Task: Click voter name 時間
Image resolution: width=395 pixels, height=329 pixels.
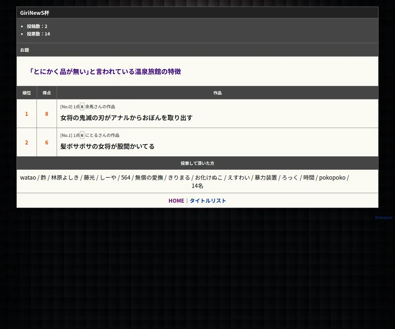Action: pyautogui.click(x=309, y=178)
